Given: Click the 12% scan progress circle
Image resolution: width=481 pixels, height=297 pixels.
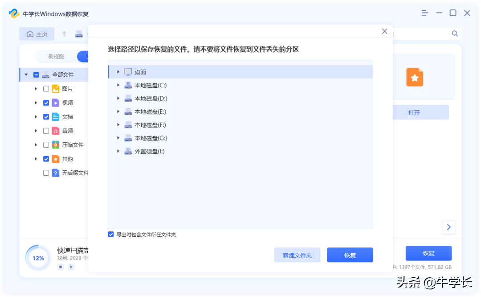Looking at the screenshot, I should [x=38, y=258].
